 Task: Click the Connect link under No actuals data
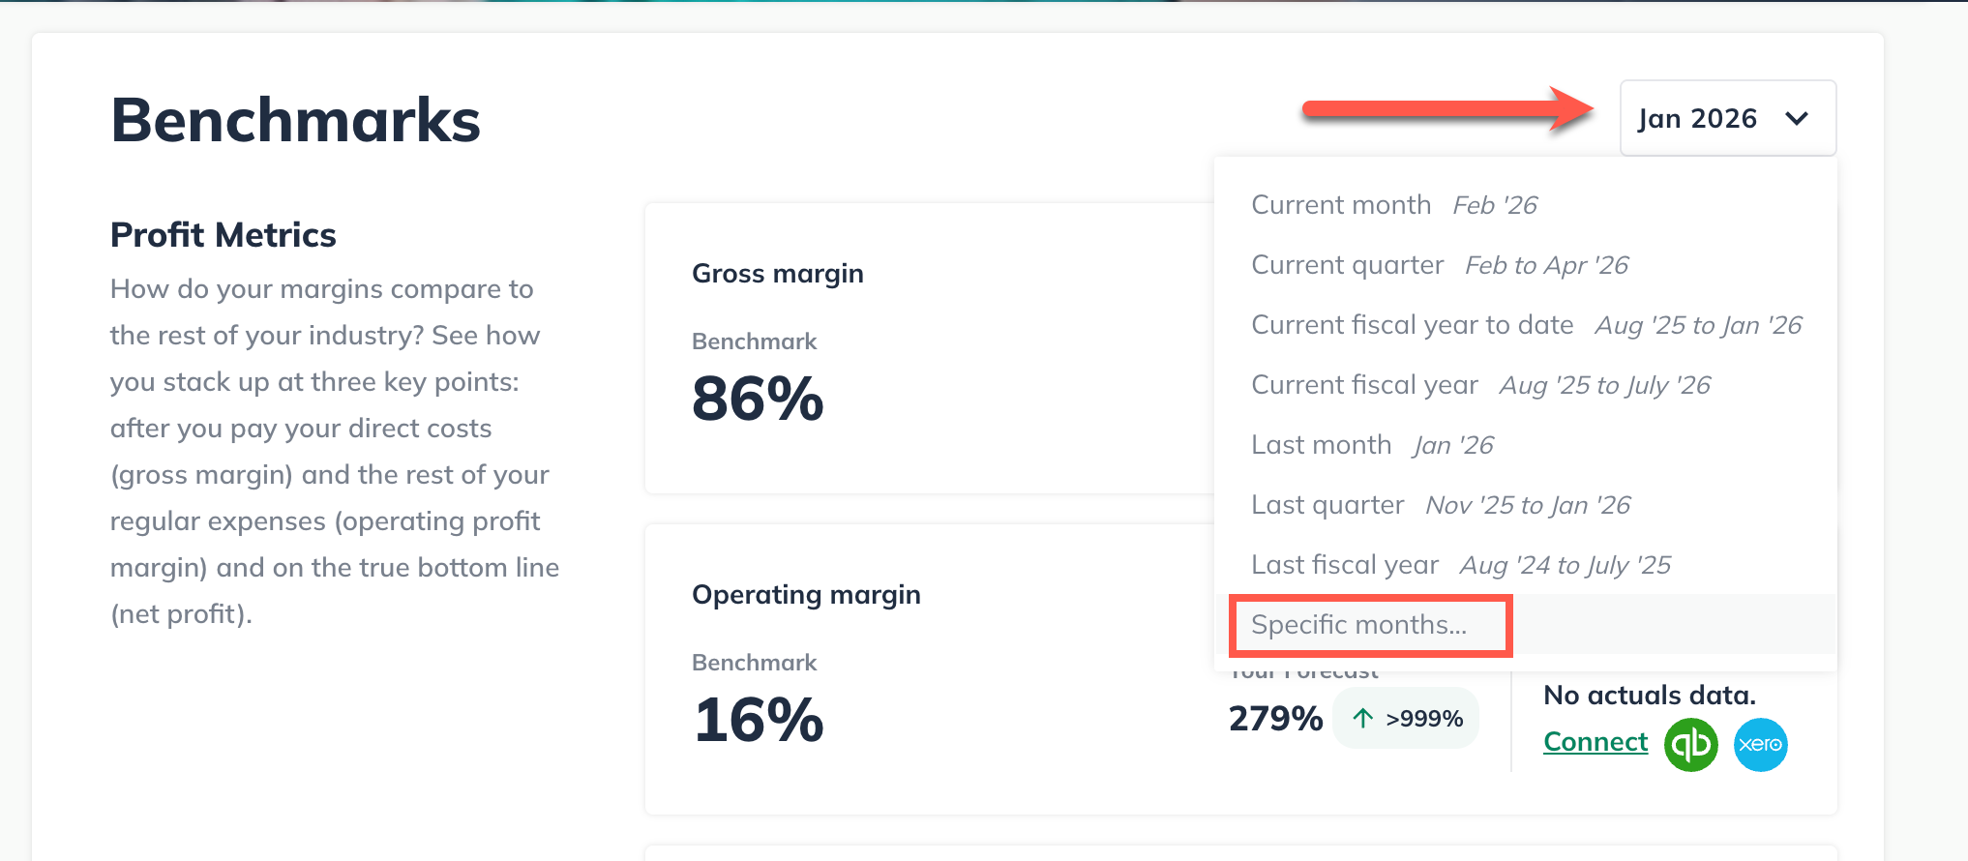pos(1595,741)
